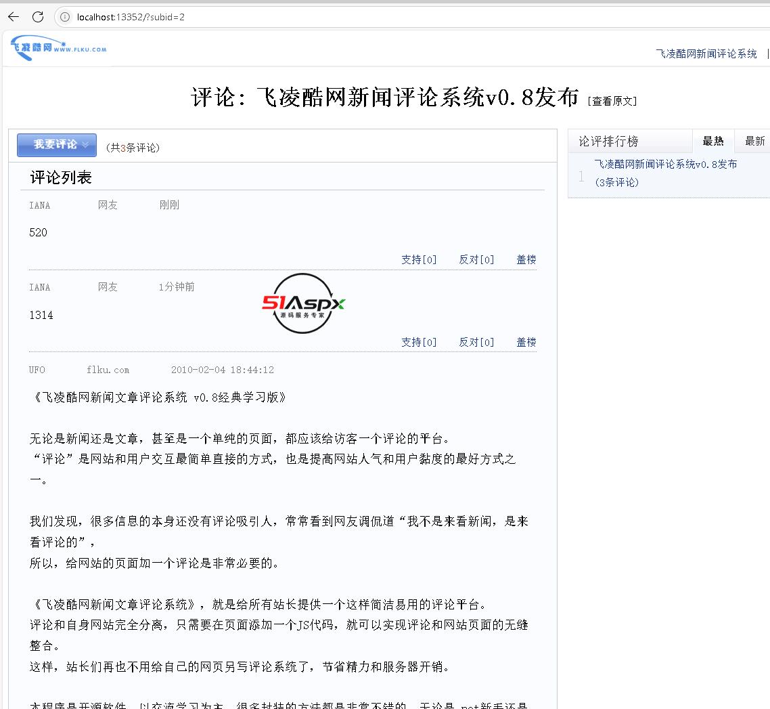Image resolution: width=770 pixels, height=709 pixels.
Task: Switch to the 最新 ranking tab
Action: pos(754,141)
